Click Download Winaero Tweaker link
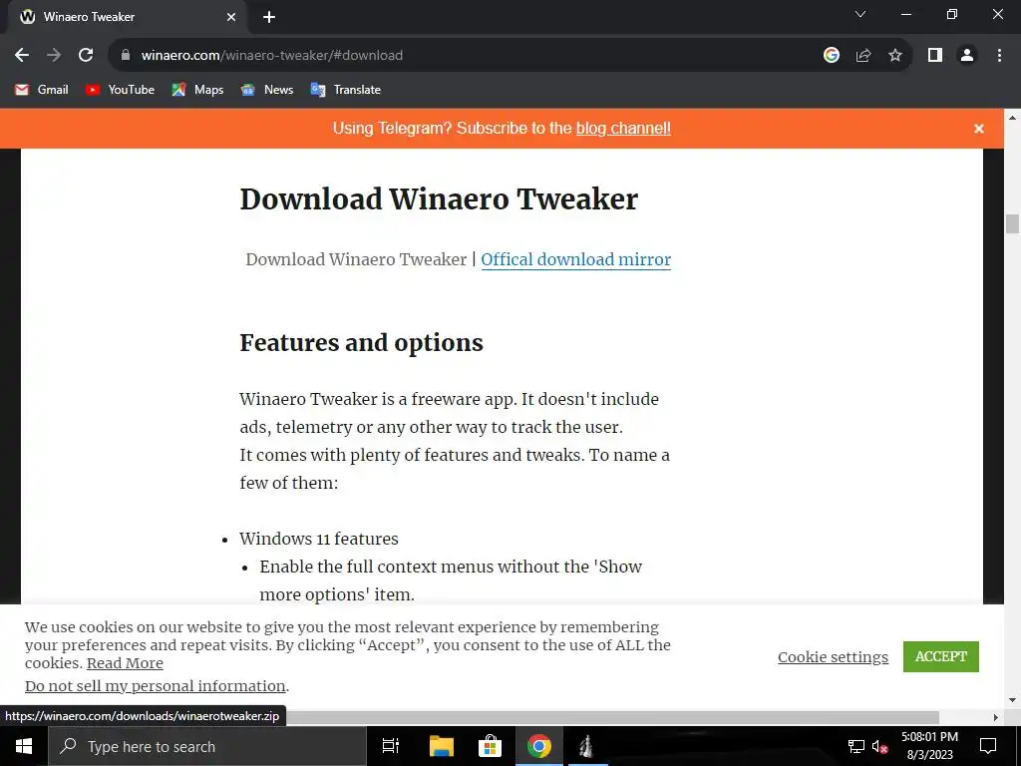The image size is (1021, 766). point(356,259)
